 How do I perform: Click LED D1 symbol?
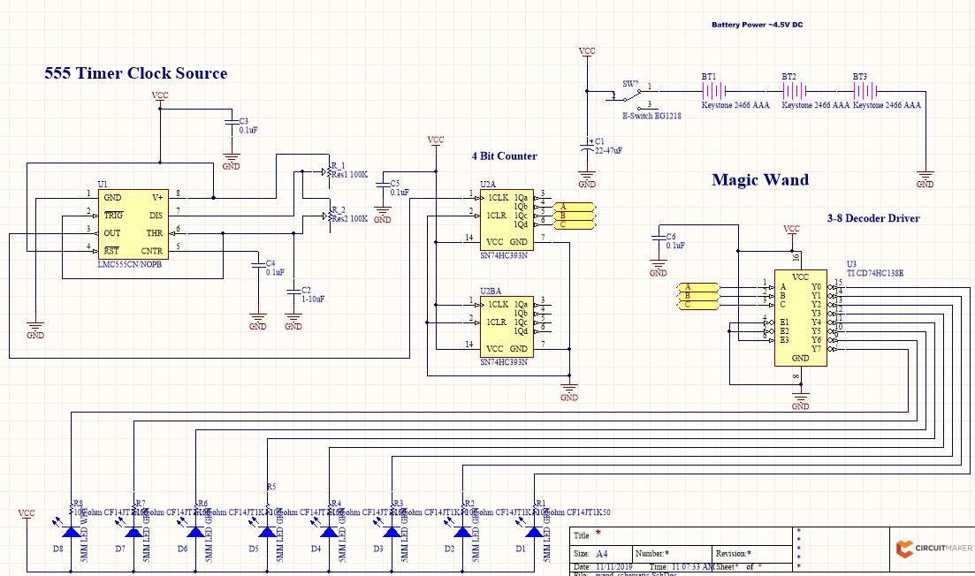tap(534, 532)
